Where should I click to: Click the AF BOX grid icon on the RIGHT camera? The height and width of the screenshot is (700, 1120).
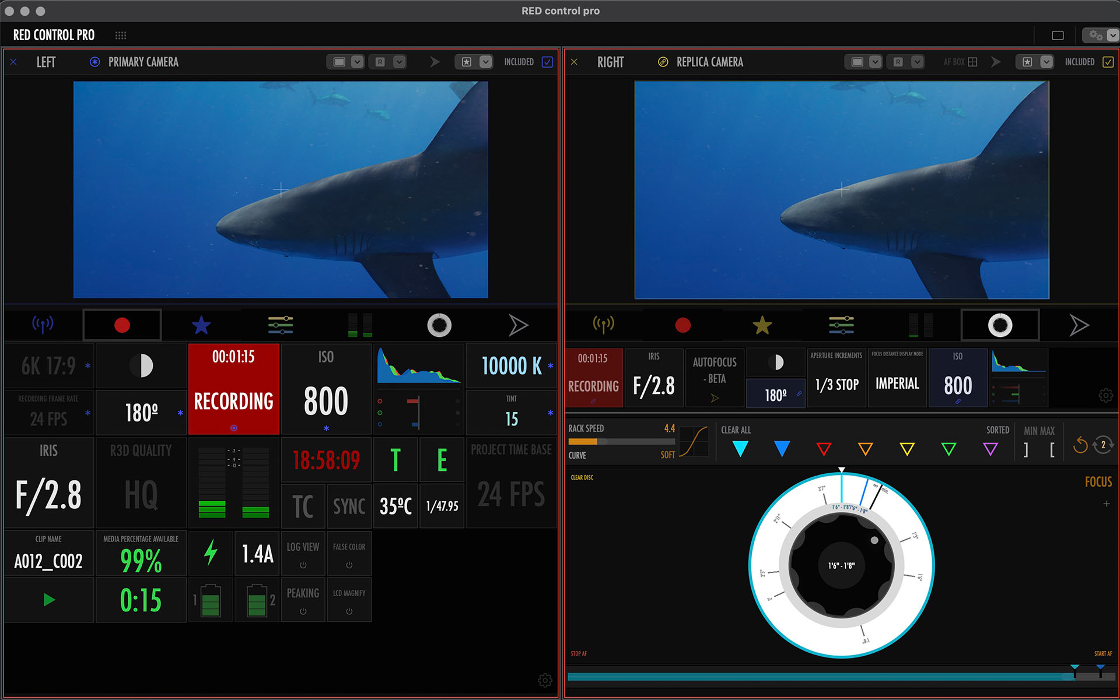click(x=972, y=61)
